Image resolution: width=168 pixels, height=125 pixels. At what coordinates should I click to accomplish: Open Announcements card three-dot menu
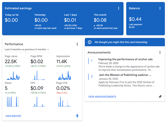[160, 52]
